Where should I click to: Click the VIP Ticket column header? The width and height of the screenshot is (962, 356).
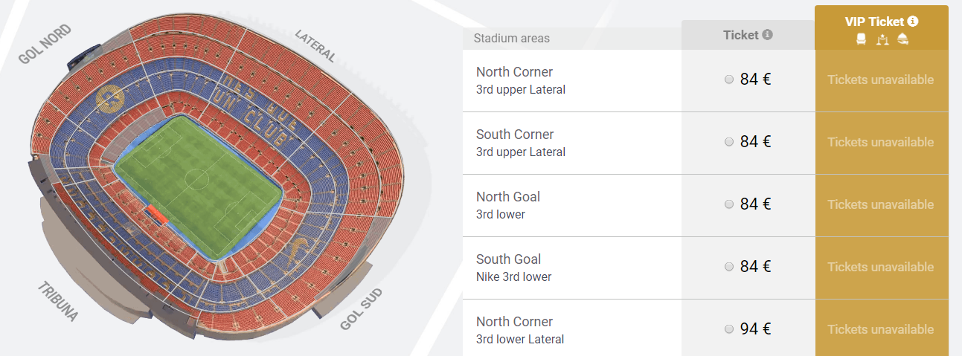click(x=876, y=22)
